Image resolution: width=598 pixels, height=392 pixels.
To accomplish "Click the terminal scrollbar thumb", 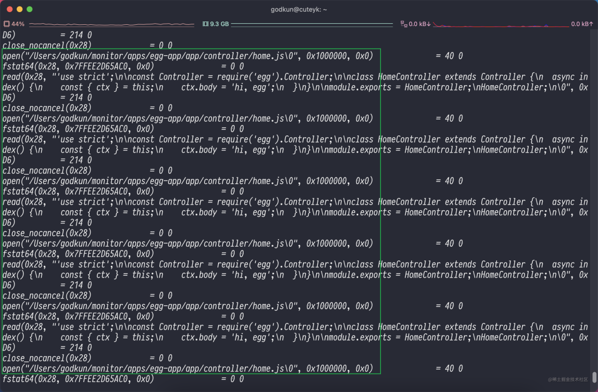I will (x=594, y=377).
